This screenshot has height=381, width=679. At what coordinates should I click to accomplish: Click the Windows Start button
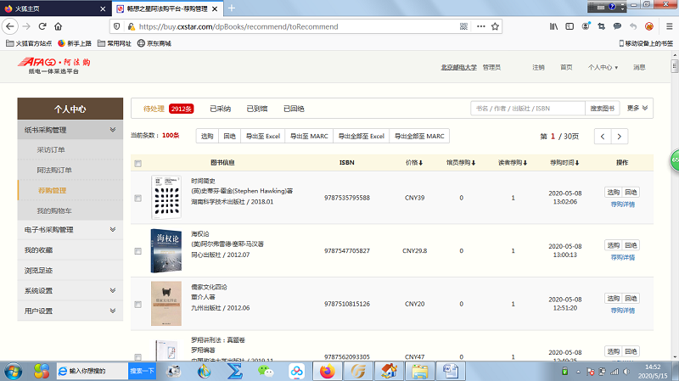14,371
